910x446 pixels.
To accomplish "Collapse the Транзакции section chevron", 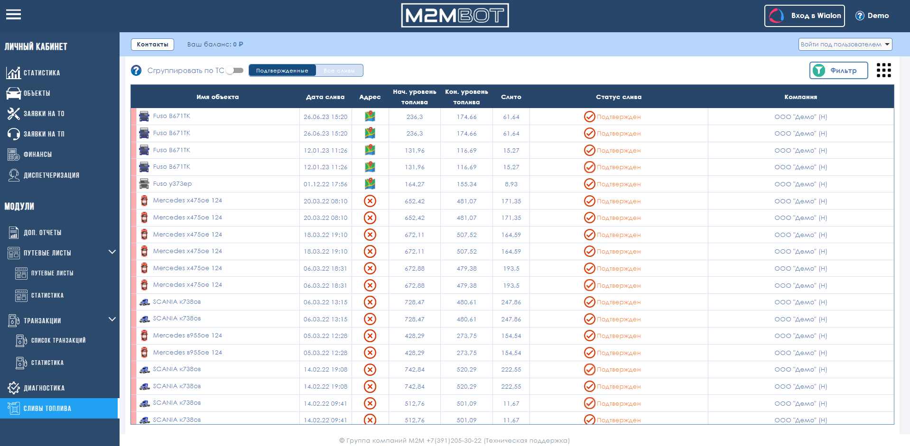I will coord(112,319).
